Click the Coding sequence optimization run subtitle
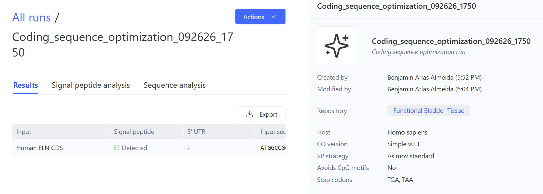This screenshot has height=194, width=543. point(419,52)
